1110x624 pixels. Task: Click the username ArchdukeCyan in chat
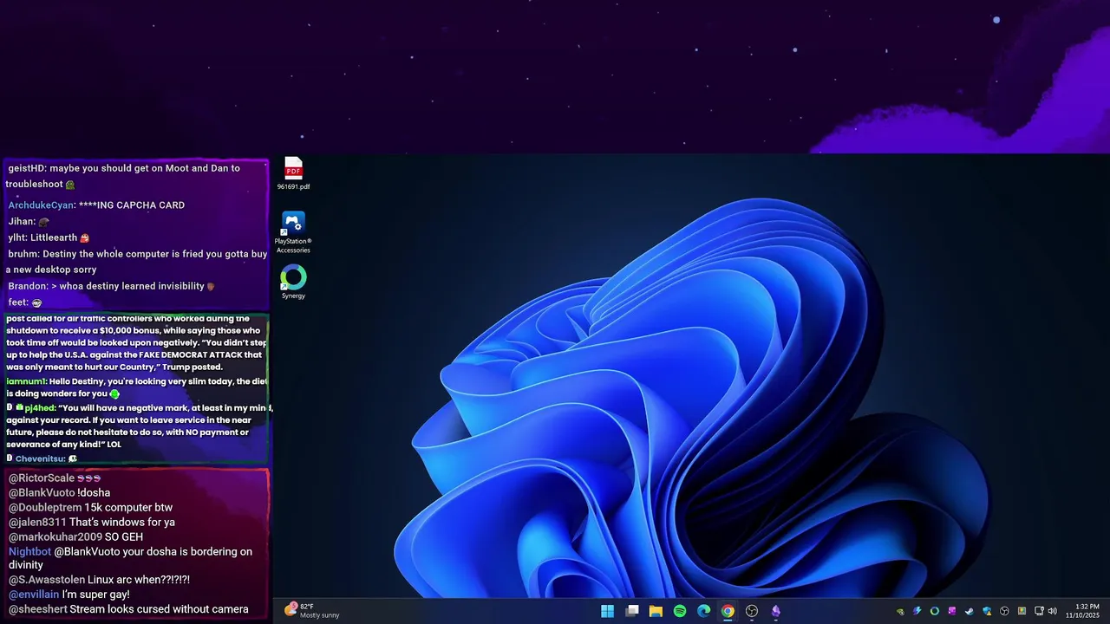(41, 205)
